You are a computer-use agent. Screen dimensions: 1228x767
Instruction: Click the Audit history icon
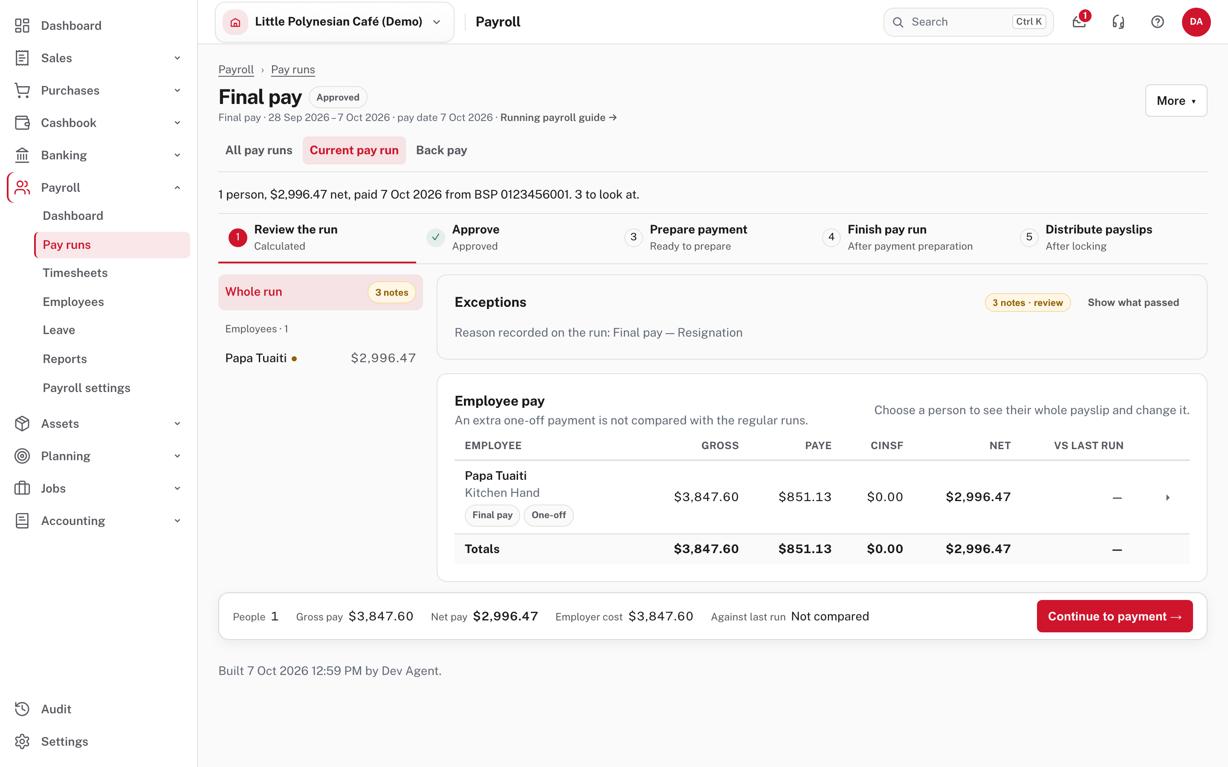[22, 709]
